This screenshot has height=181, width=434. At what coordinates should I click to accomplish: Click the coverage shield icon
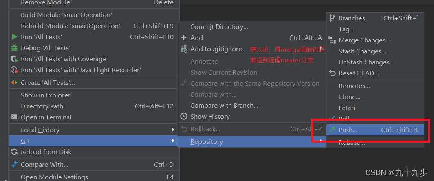point(14,59)
